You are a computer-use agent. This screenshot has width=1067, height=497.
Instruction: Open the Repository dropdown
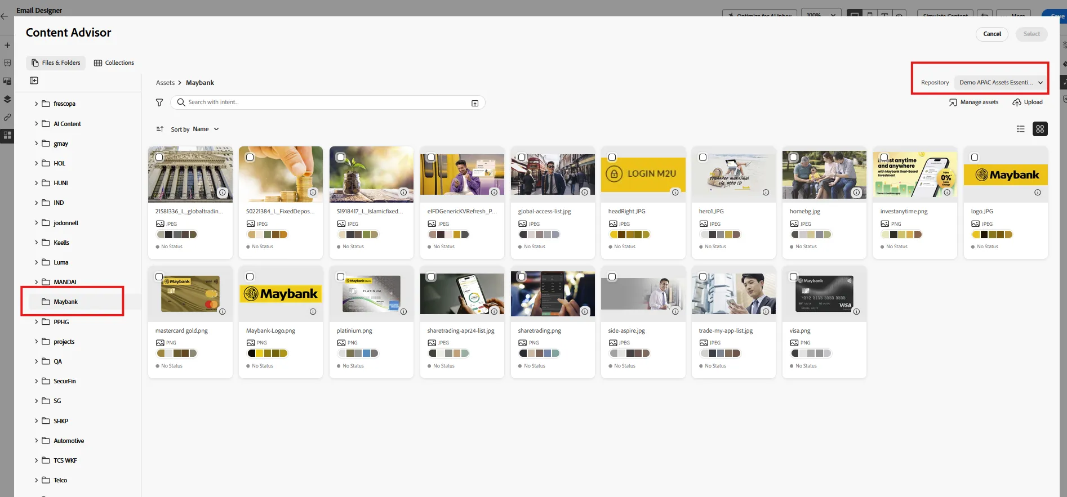(1001, 83)
